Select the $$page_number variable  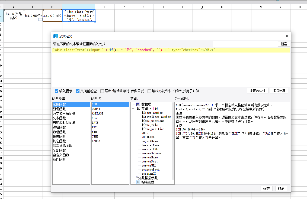tap(152, 113)
